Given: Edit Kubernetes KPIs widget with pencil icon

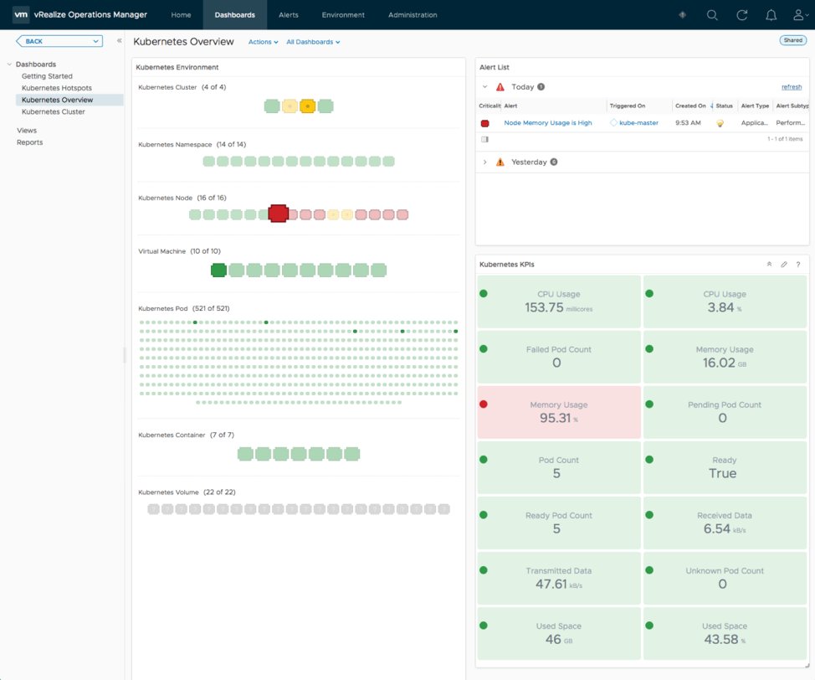Looking at the screenshot, I should (784, 265).
